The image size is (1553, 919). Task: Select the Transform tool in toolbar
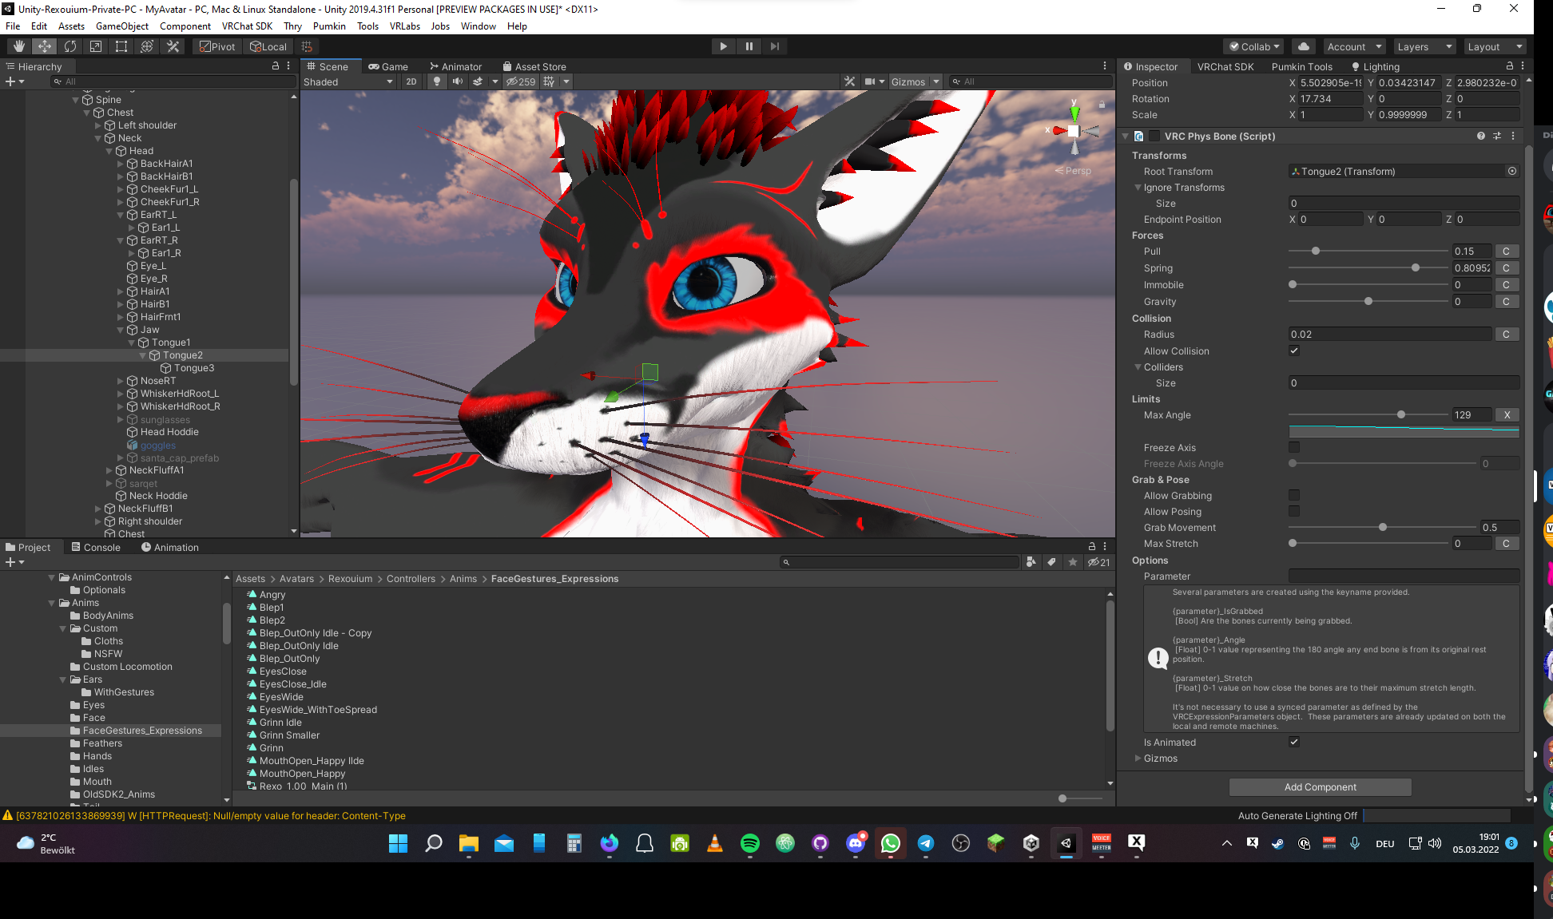147,46
